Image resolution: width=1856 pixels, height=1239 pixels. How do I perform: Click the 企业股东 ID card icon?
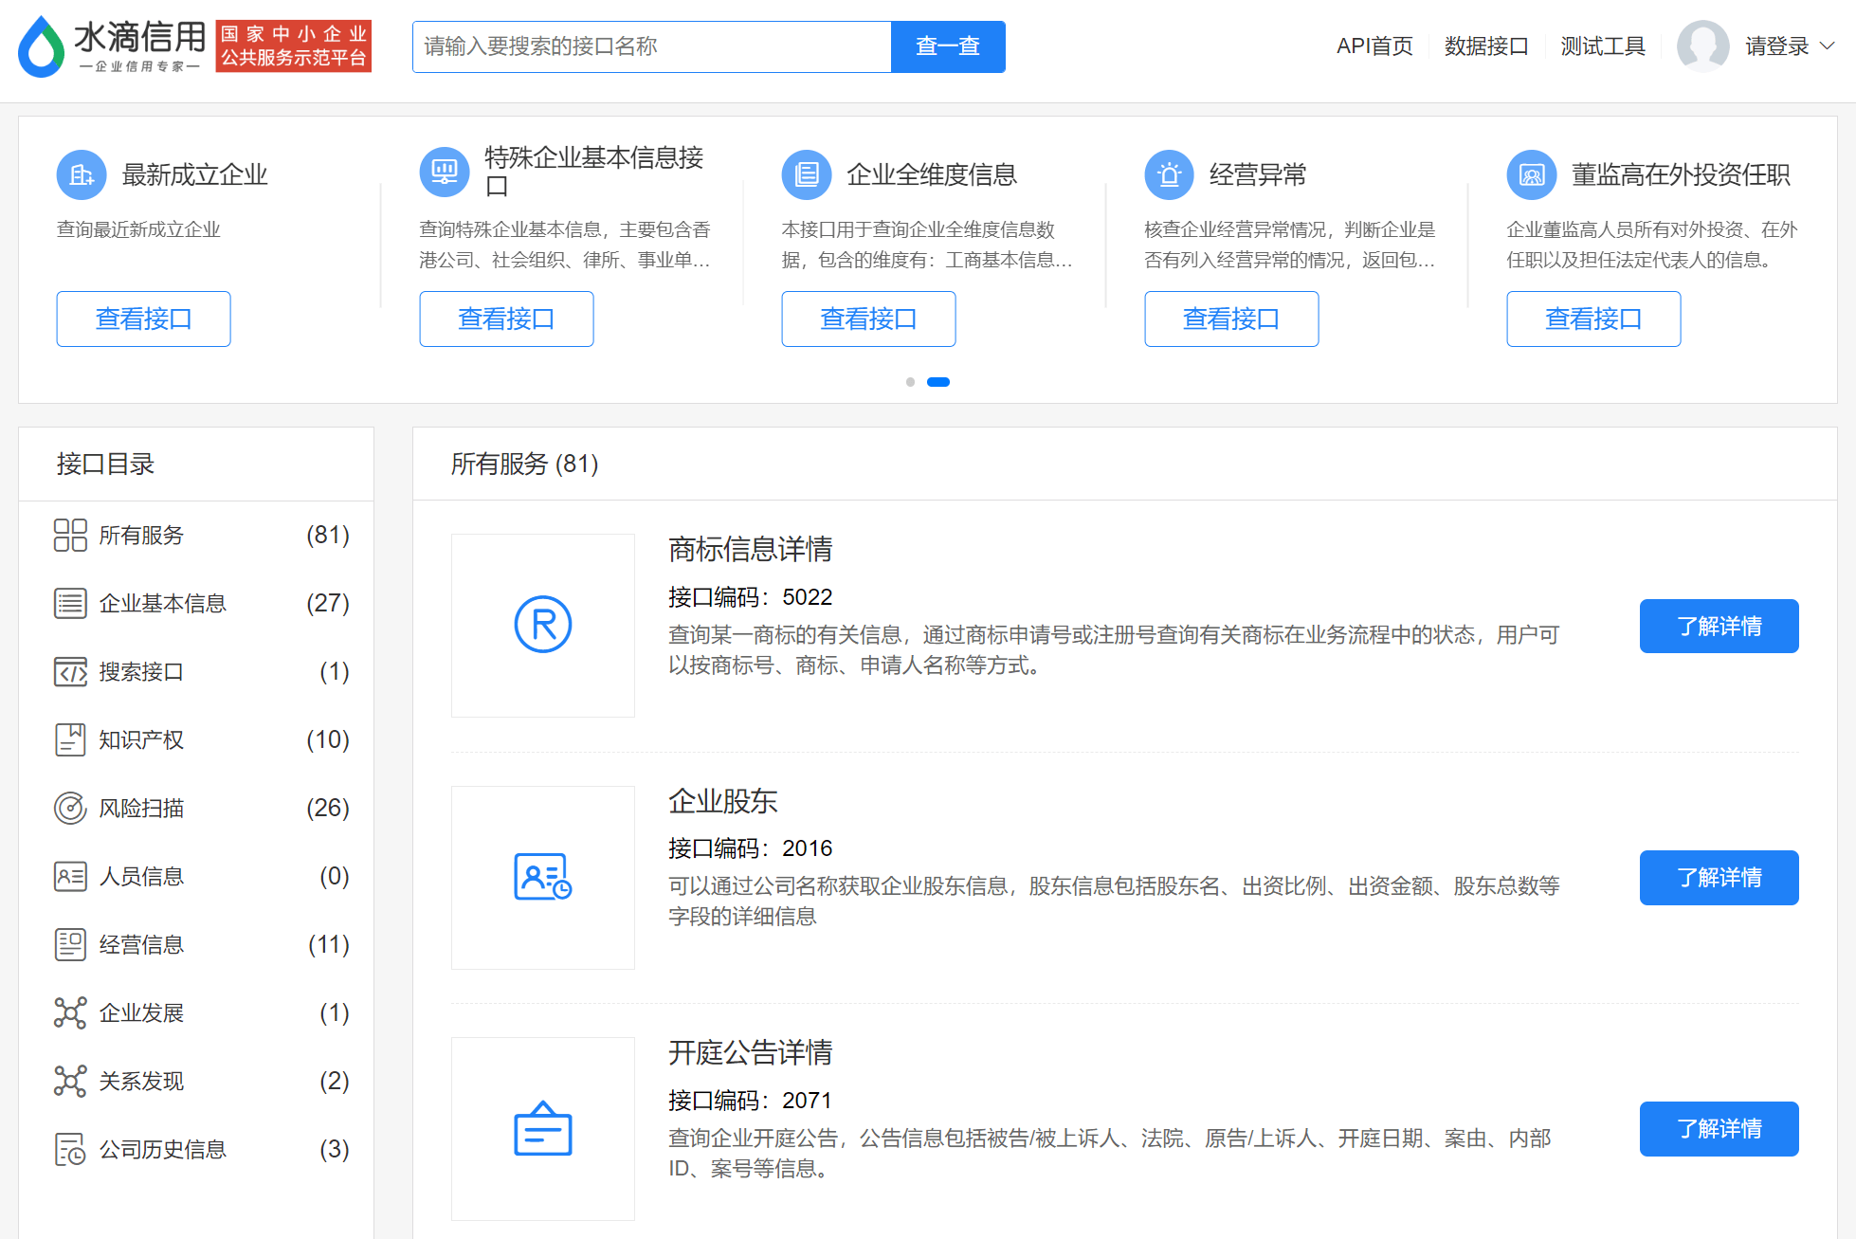[542, 877]
